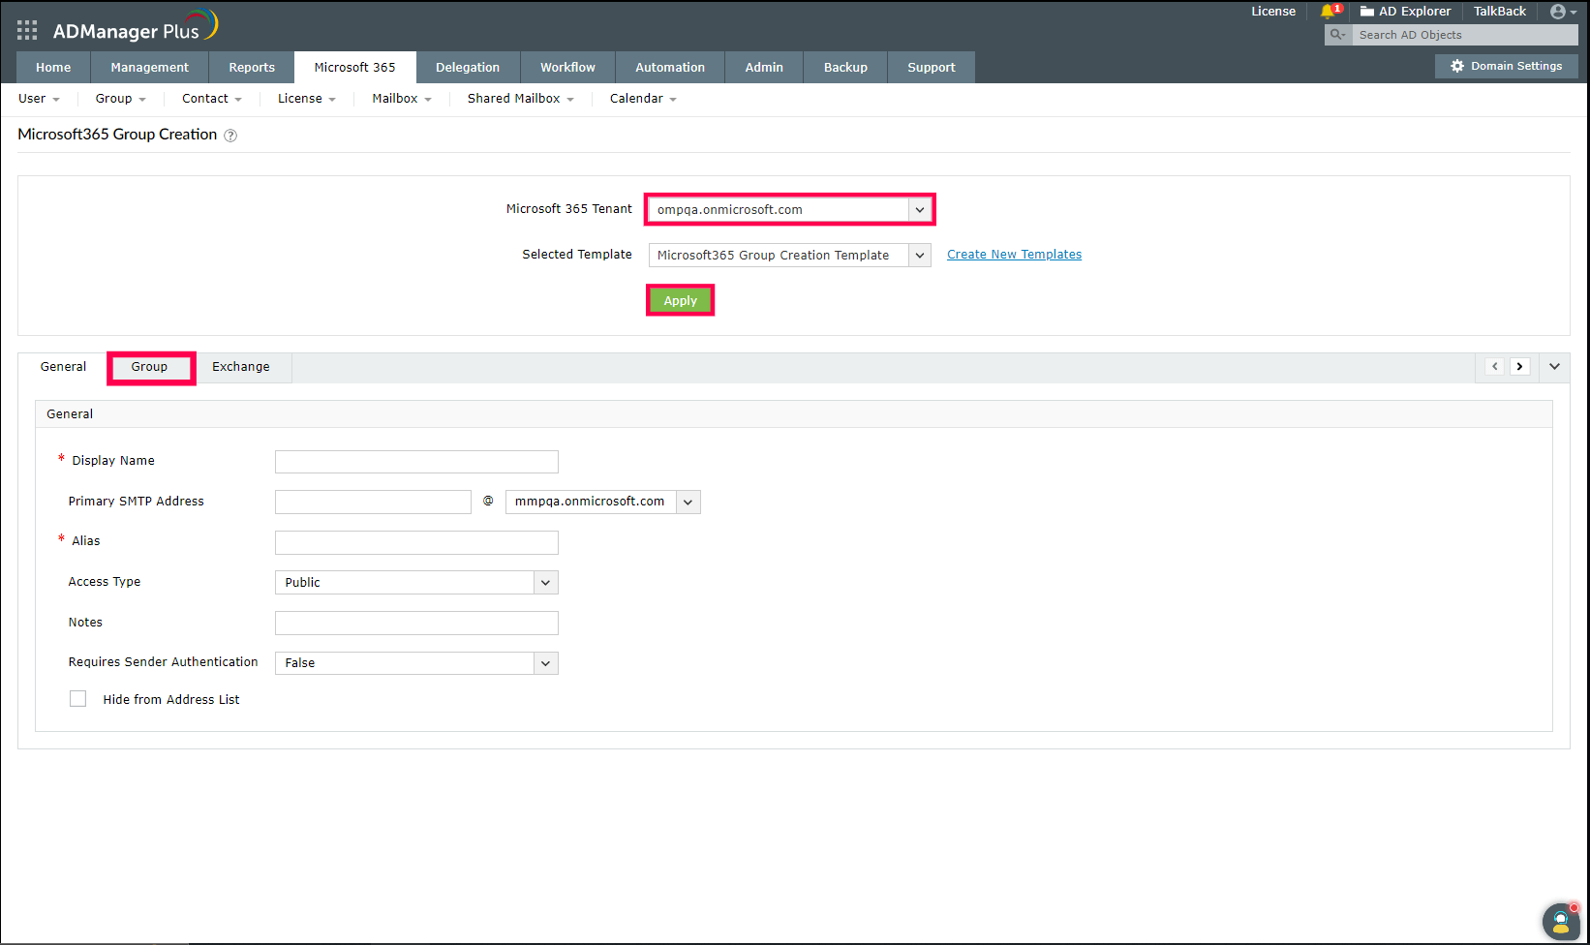Viewport: 1590px width, 945px height.
Task: Open the Automation tab
Action: click(670, 68)
